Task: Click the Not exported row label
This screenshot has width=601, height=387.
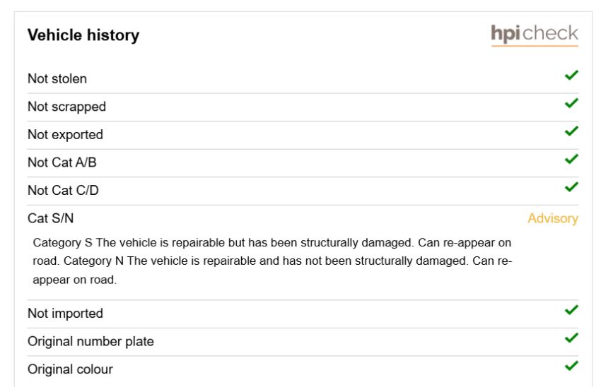Action: coord(65,135)
